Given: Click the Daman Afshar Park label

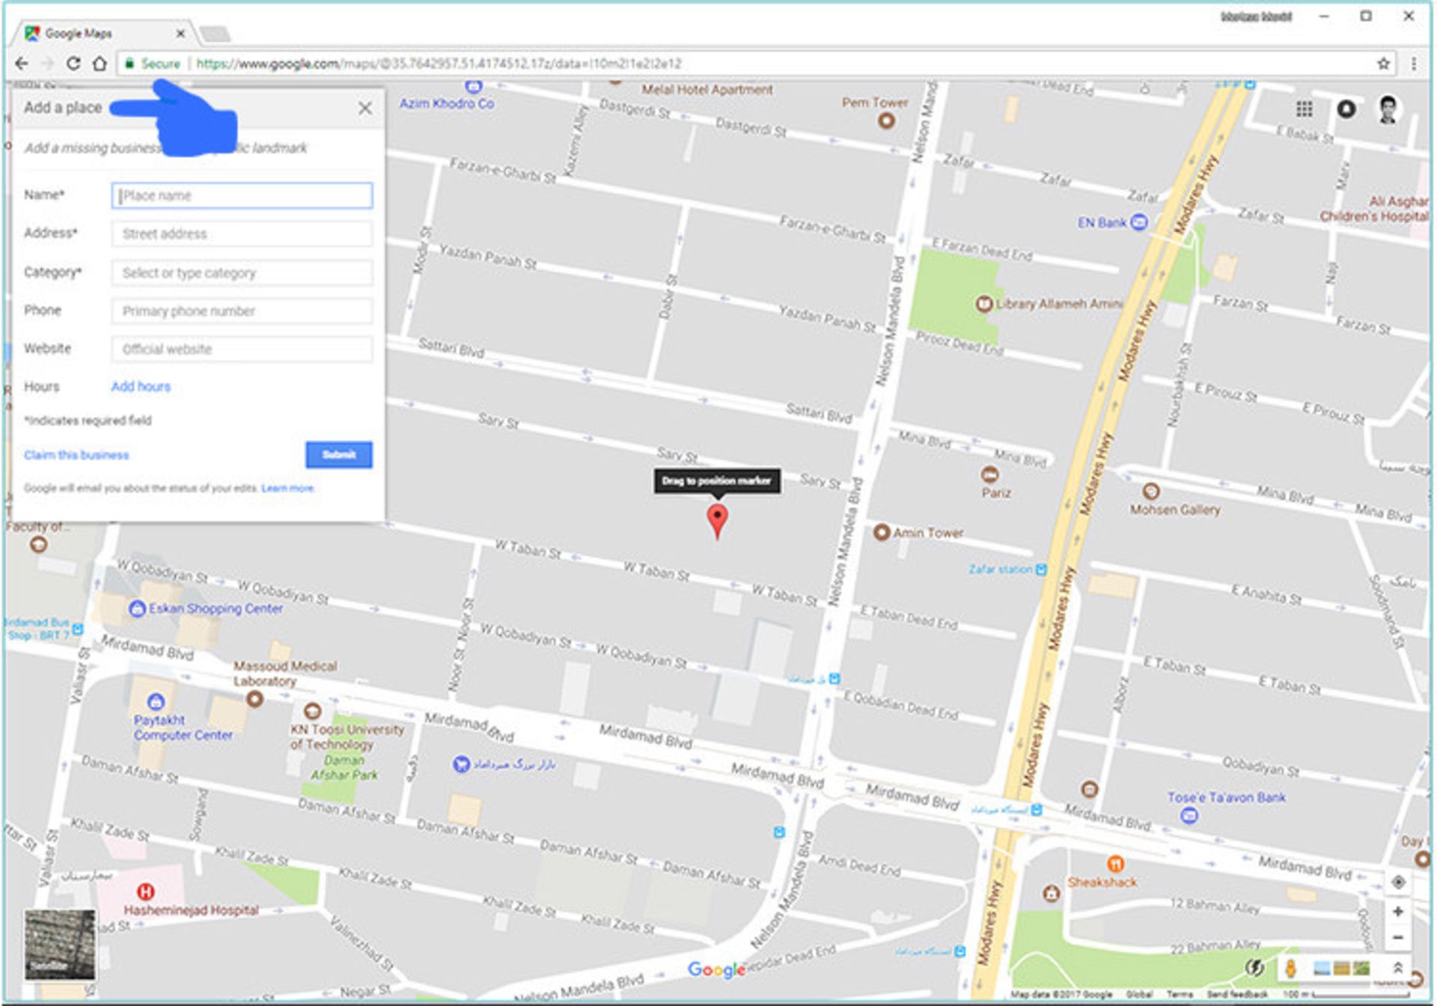Looking at the screenshot, I should pyautogui.click(x=344, y=767).
